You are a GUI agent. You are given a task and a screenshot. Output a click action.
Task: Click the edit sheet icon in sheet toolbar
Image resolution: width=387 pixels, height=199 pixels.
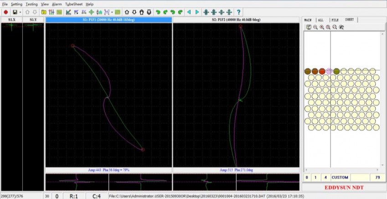(309, 27)
